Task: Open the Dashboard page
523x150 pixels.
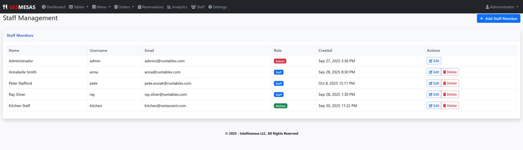Action: point(53,7)
